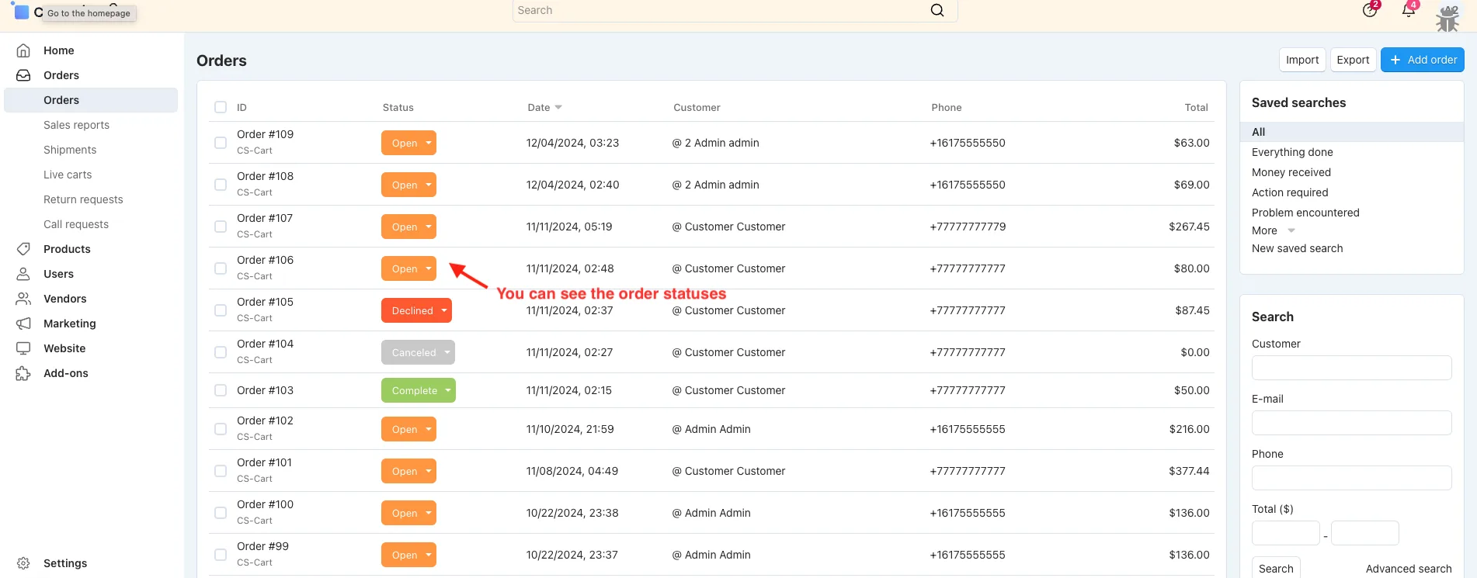Click New saved search link

[x=1297, y=248]
